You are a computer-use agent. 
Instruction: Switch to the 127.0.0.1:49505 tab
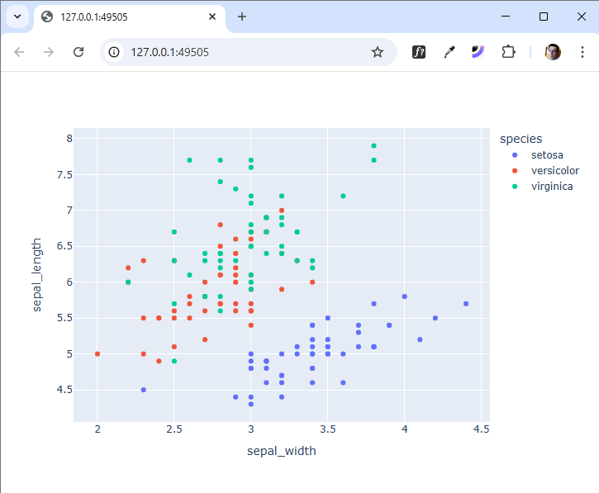(124, 17)
